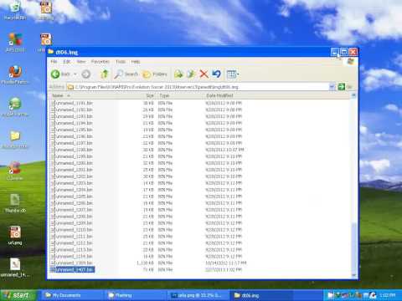Select file unnamed_1207.bin
402x301 pixels.
pos(72,210)
